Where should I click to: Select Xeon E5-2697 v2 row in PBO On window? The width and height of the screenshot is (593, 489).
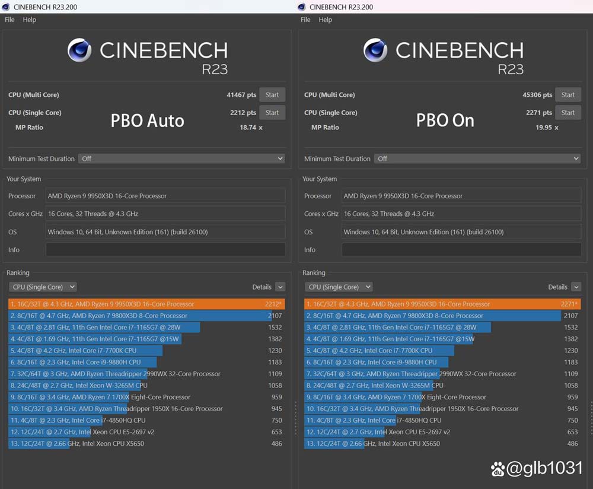(x=442, y=432)
